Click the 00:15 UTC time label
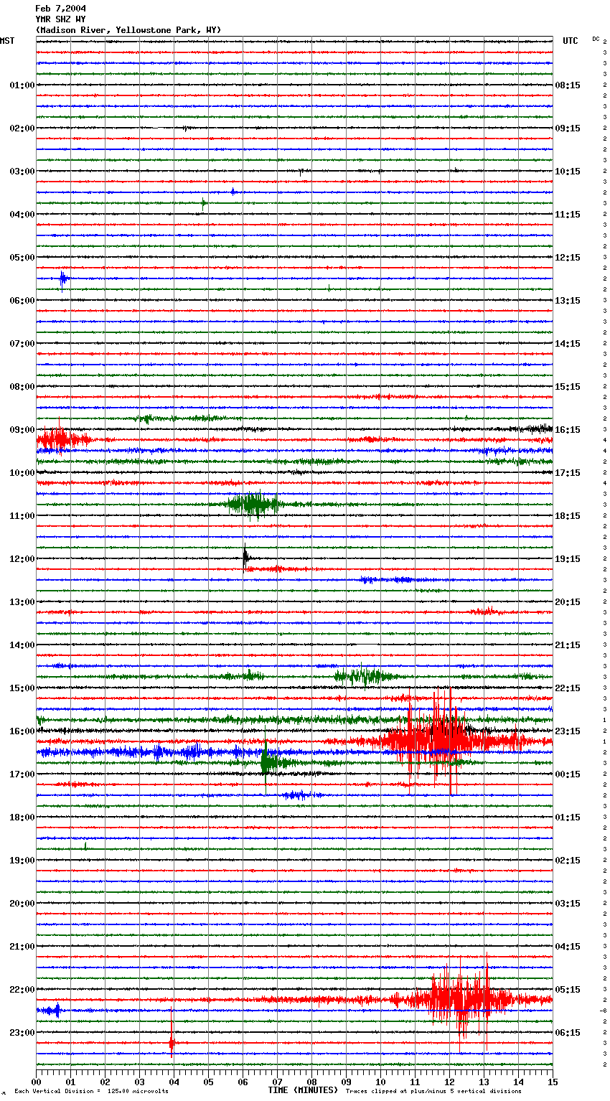This screenshot has width=610, height=1101. pyautogui.click(x=568, y=774)
